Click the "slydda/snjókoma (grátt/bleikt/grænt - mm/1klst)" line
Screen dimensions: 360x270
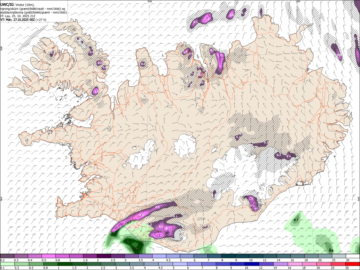[33, 12]
